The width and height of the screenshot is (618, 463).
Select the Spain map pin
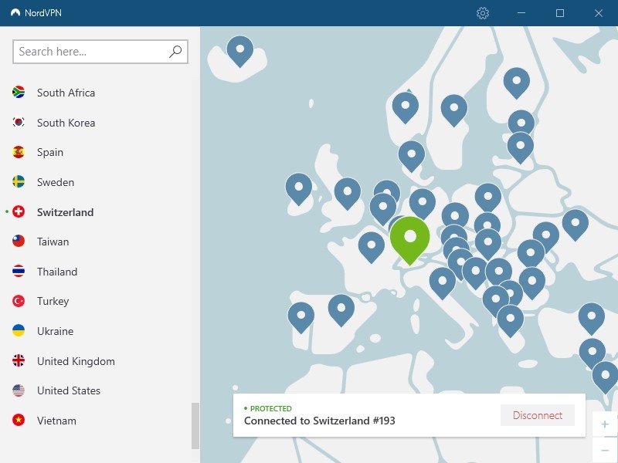point(341,309)
